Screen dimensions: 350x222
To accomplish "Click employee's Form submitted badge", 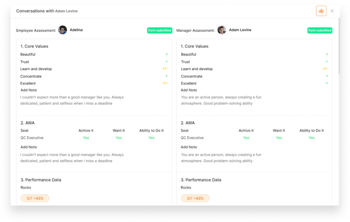I will pyautogui.click(x=159, y=31).
